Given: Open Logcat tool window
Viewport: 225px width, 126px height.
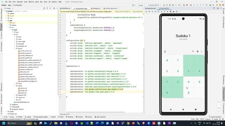Looking at the screenshot, I should (x=28, y=117).
